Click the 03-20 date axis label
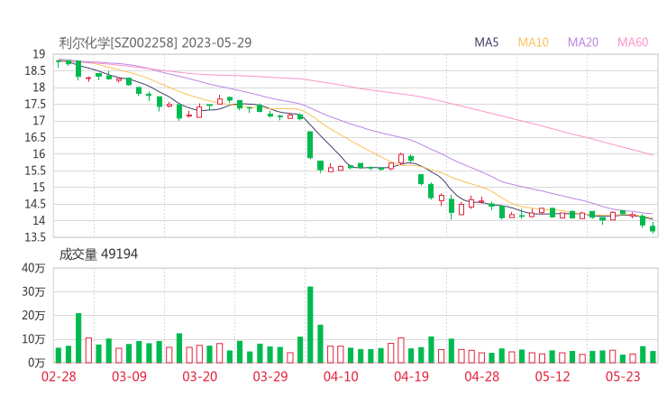667x397 pixels. [x=200, y=376]
